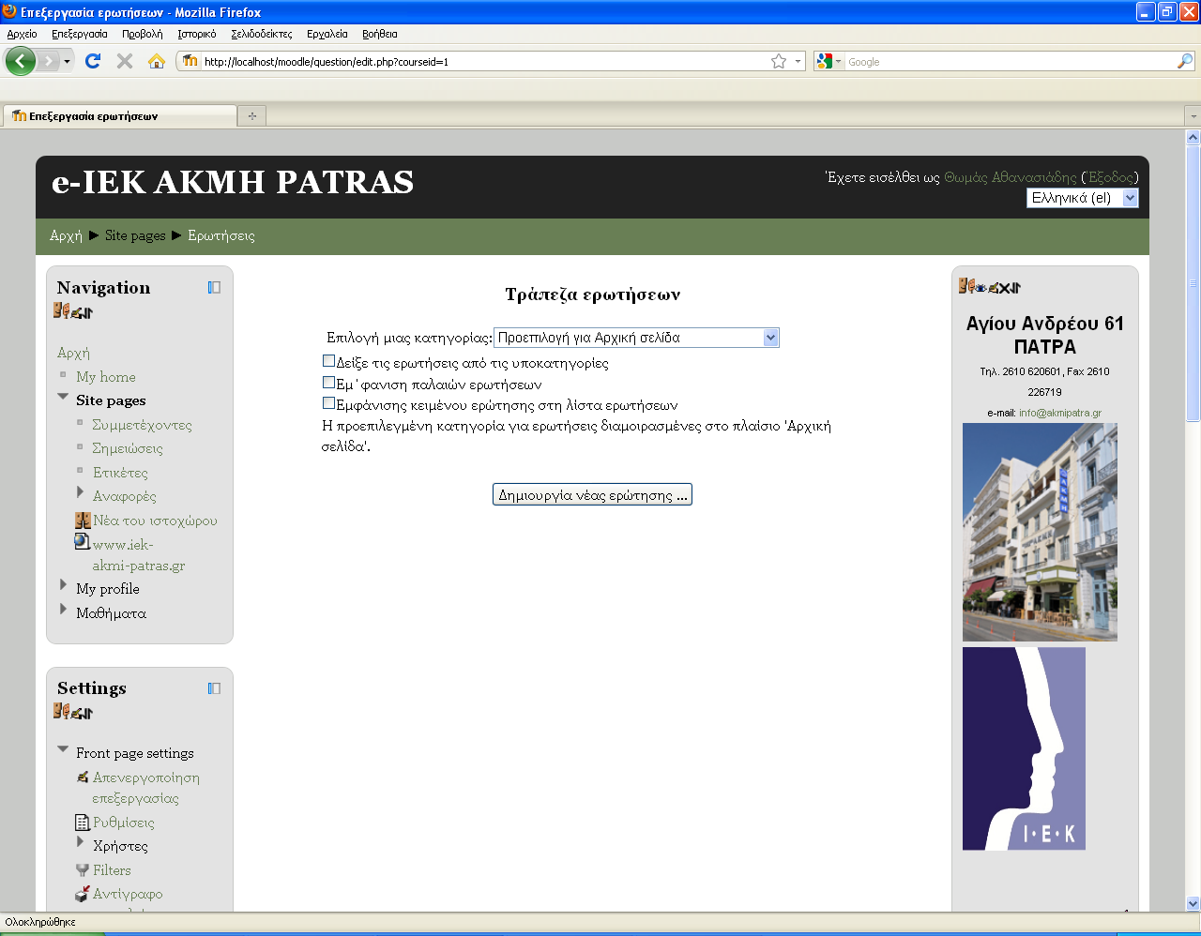
Task: Open the Αρχείο menu
Action: pyautogui.click(x=22, y=34)
